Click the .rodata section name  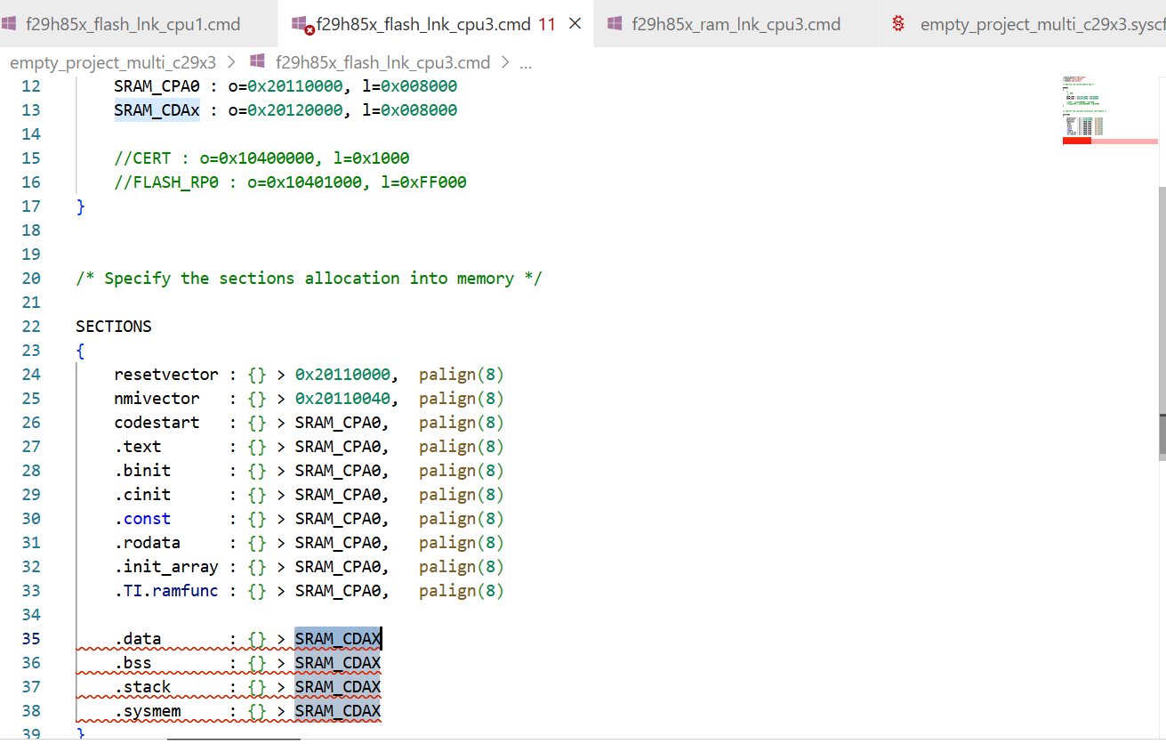147,542
